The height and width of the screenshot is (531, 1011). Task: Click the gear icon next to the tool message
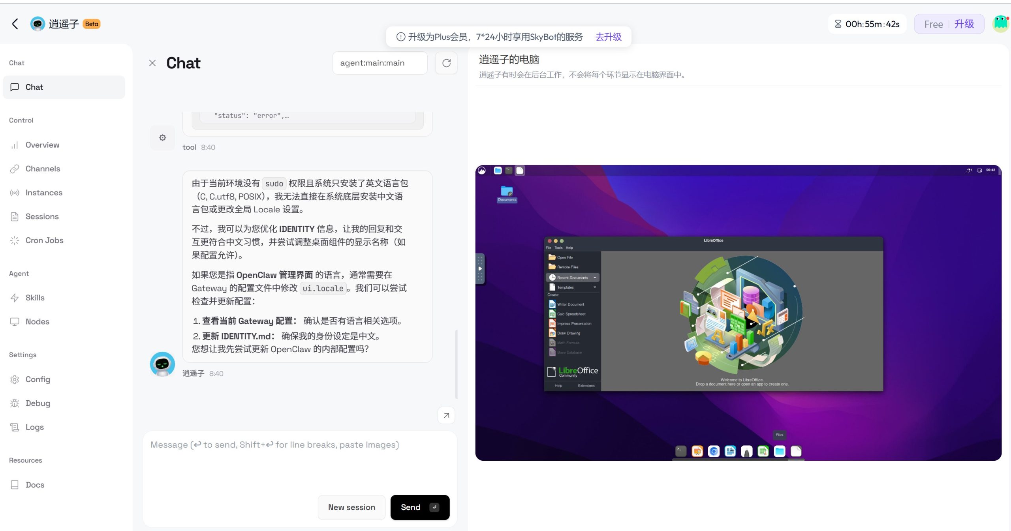point(162,137)
